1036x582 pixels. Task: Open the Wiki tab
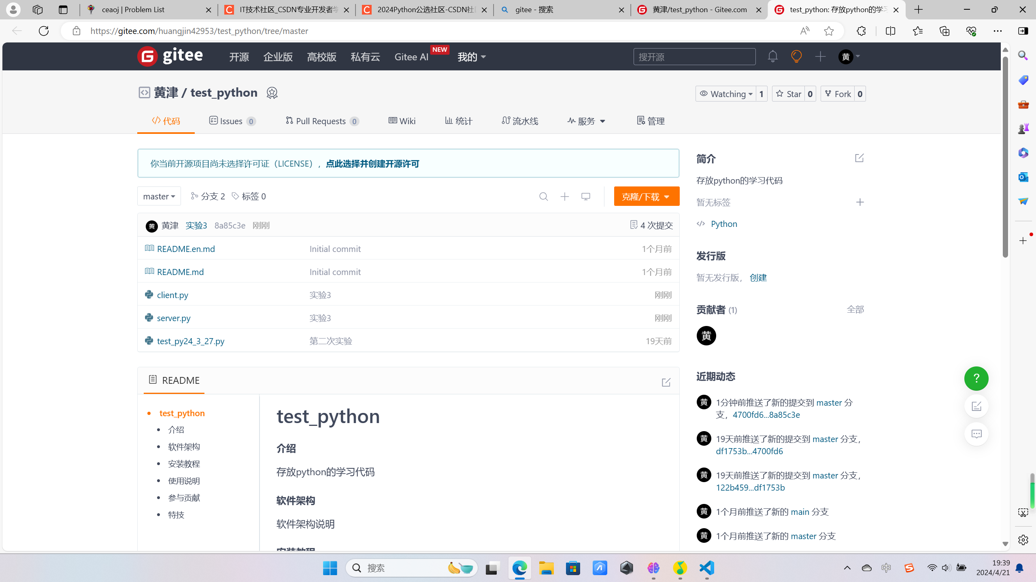(x=402, y=121)
